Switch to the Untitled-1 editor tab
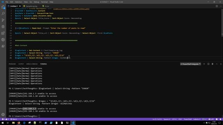223x125 pixels. point(14,6)
